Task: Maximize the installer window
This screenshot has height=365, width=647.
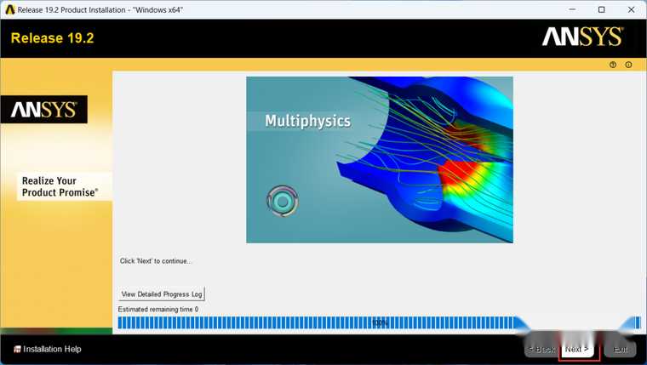Action: (602, 9)
